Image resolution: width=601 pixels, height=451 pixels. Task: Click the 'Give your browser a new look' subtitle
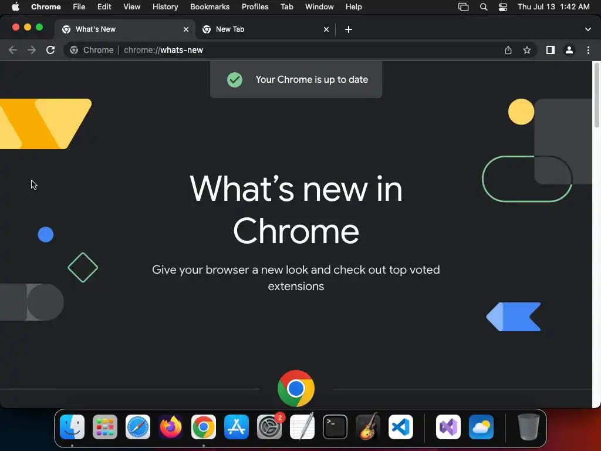(296, 278)
